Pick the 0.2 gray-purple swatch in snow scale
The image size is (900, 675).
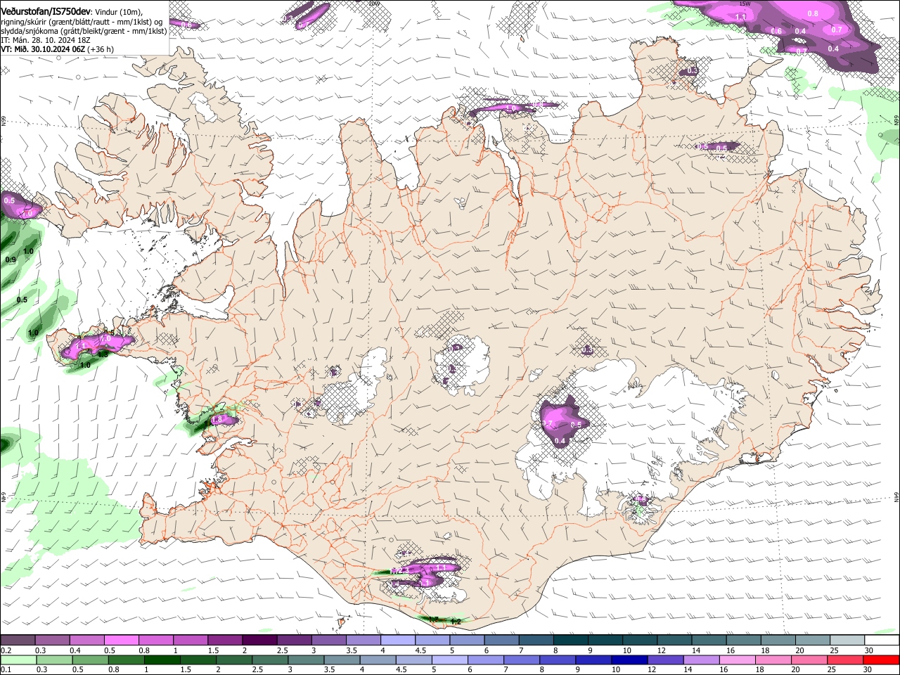tap(18, 641)
